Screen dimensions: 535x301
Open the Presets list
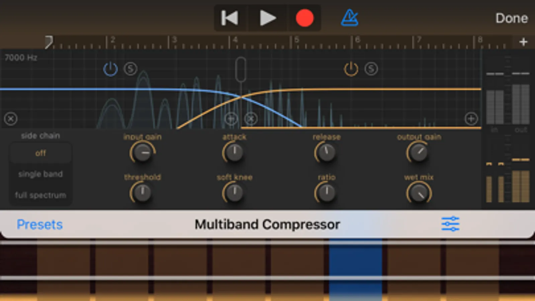click(x=40, y=224)
